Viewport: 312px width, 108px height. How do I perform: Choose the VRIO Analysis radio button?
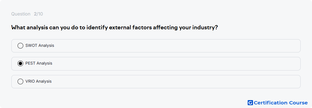point(20,81)
